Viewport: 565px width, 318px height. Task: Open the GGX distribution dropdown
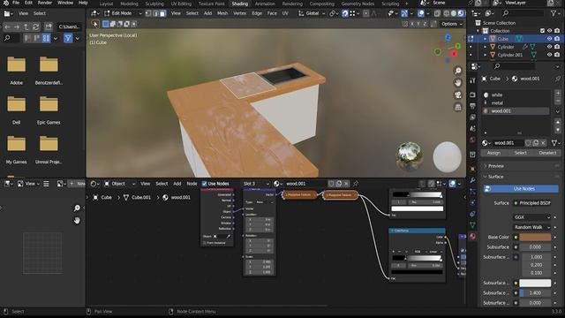(531, 217)
